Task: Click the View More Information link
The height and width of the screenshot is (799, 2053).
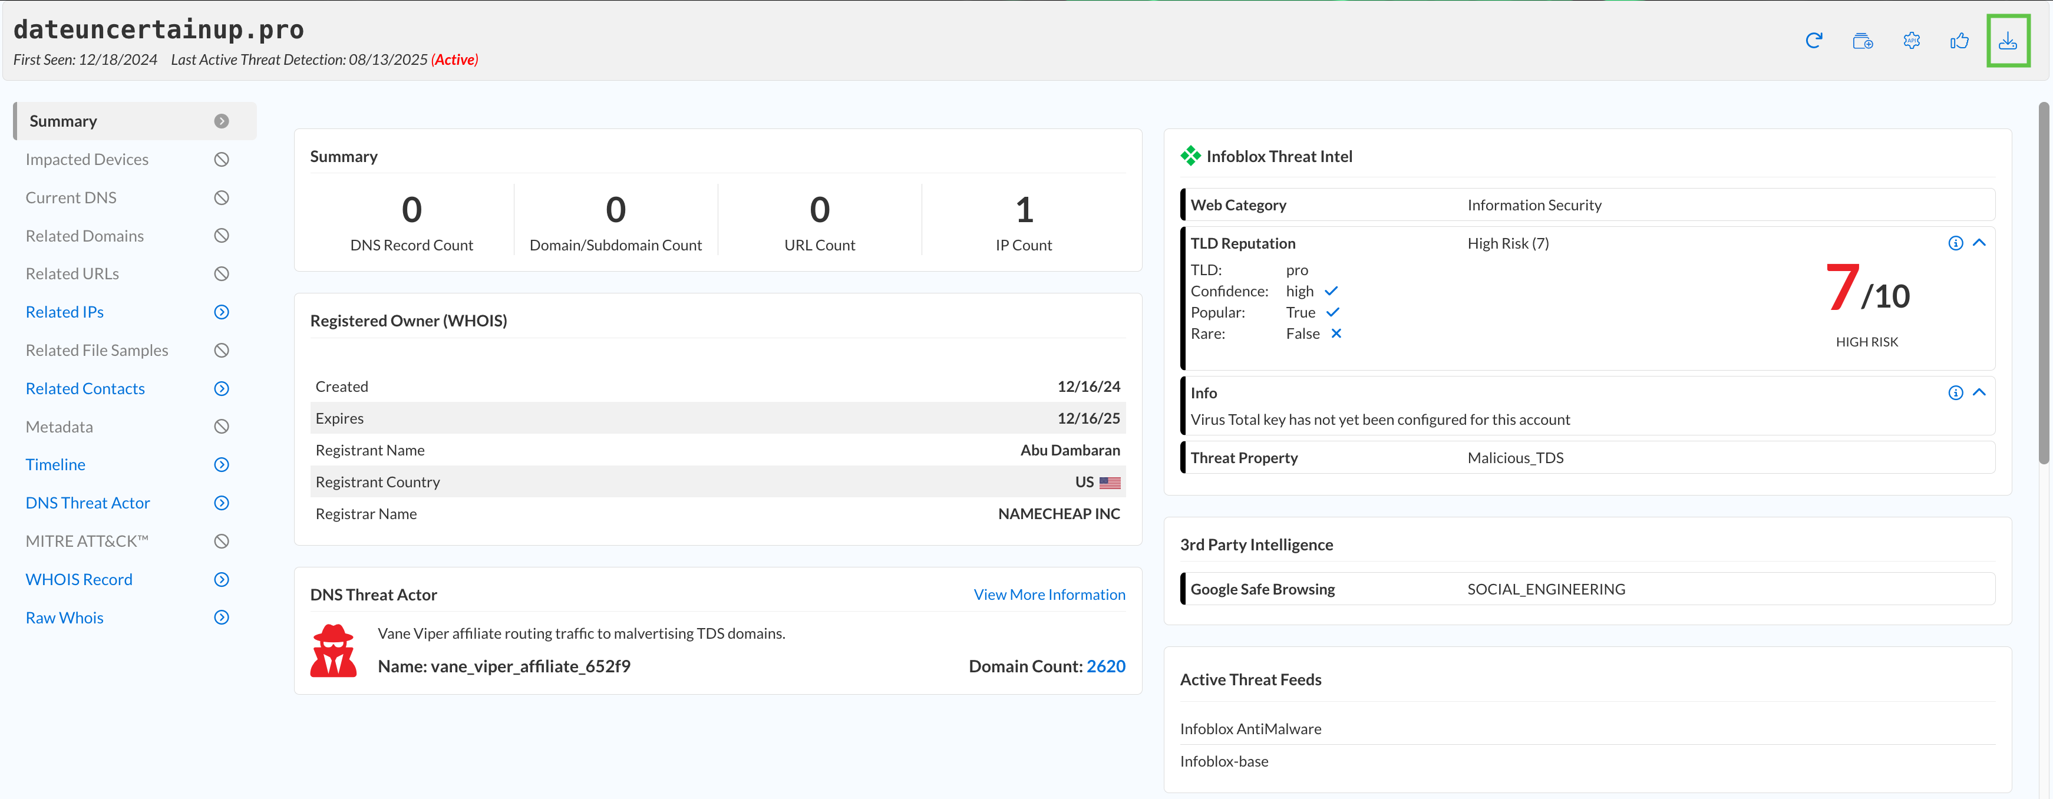Action: (1049, 595)
